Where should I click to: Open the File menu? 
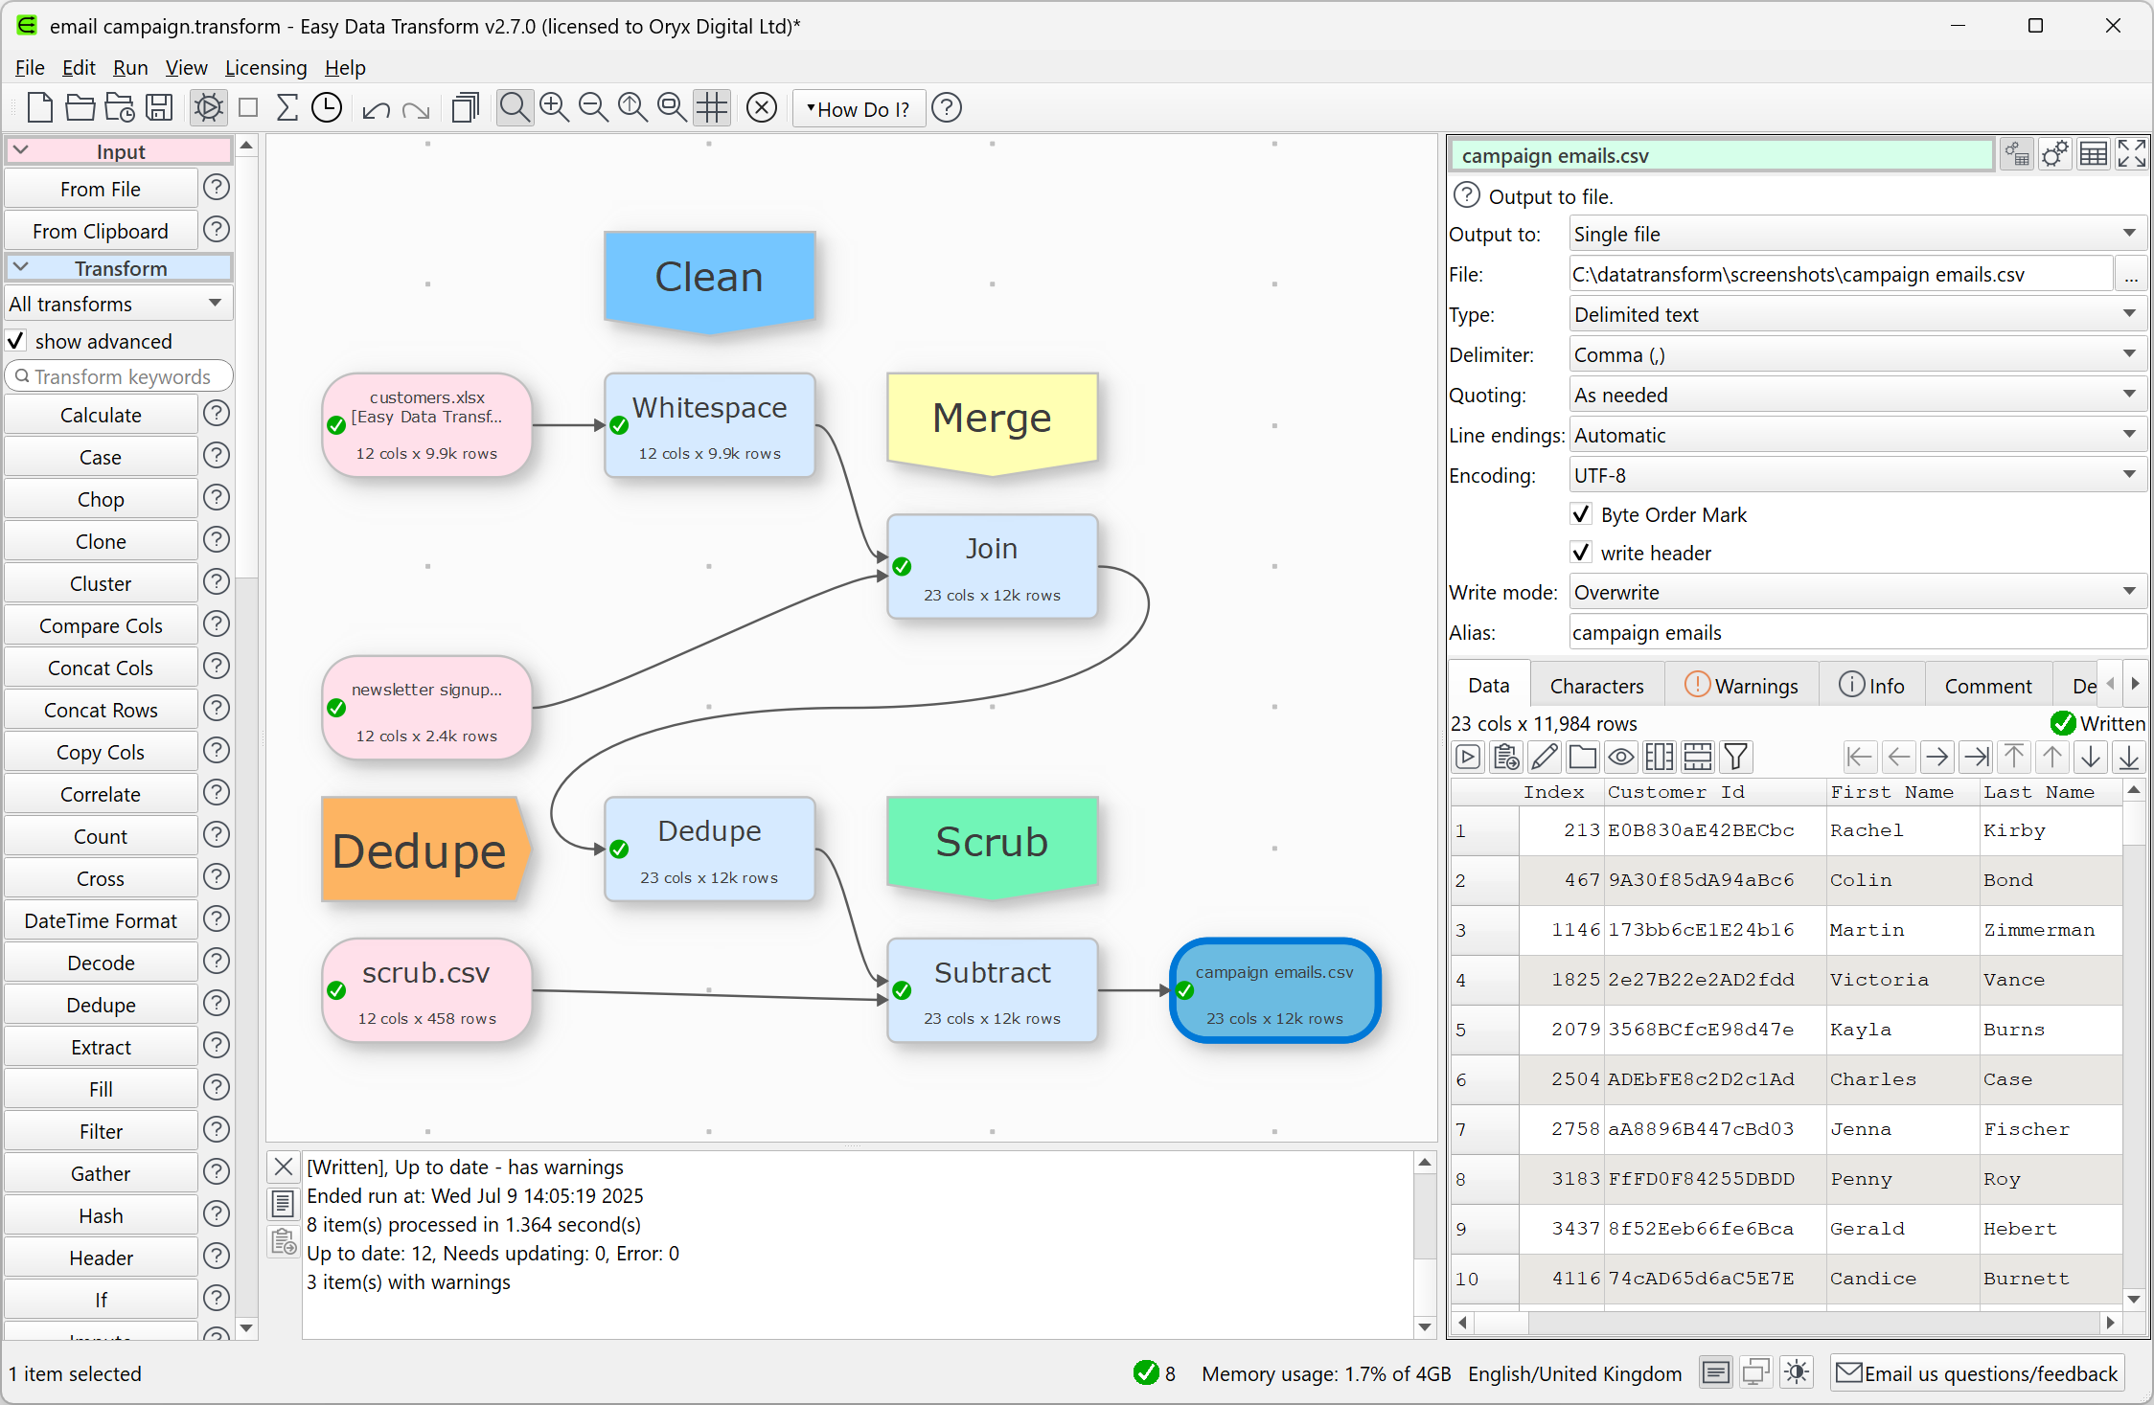click(x=30, y=67)
